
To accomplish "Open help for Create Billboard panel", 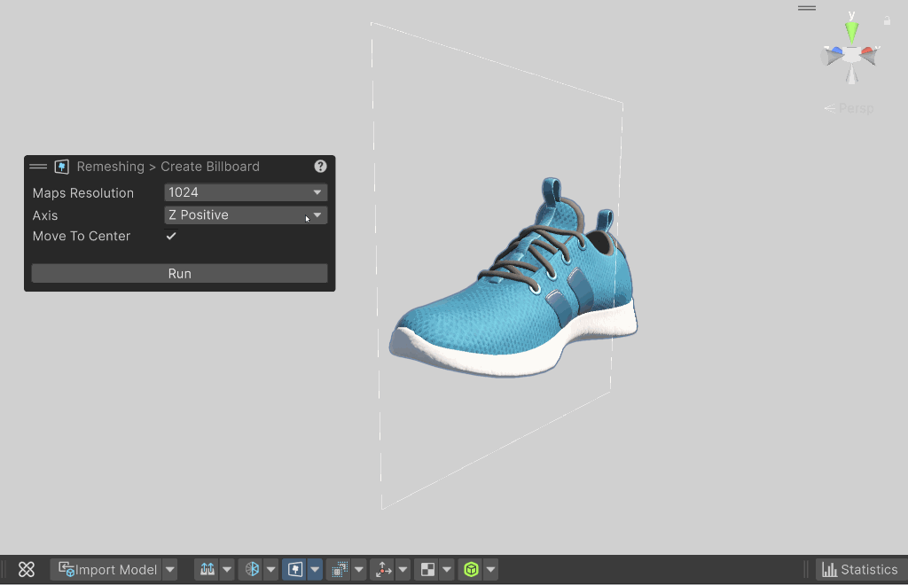I will click(x=320, y=166).
